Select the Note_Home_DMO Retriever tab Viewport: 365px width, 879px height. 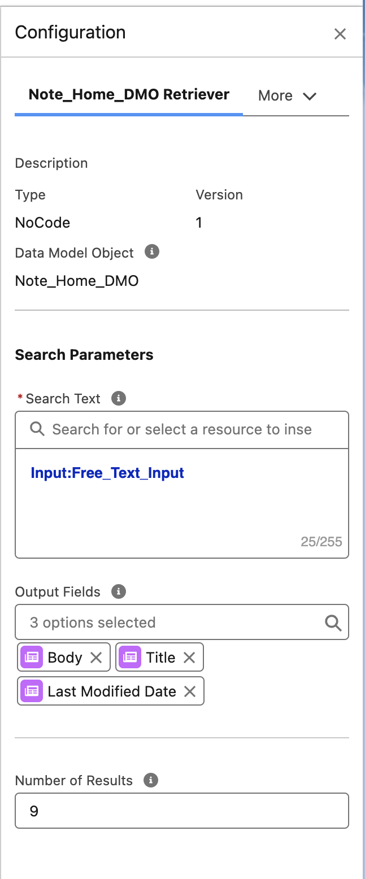coord(129,95)
